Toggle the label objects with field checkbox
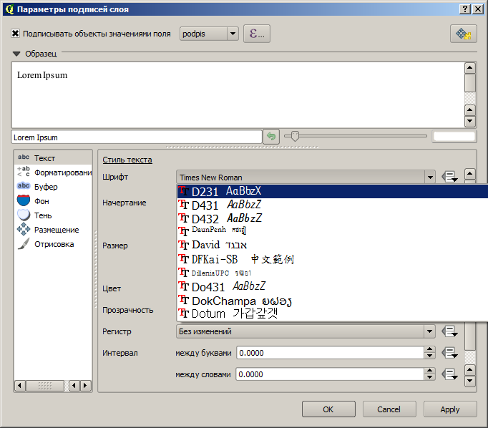This screenshot has width=488, height=428. 16,34
